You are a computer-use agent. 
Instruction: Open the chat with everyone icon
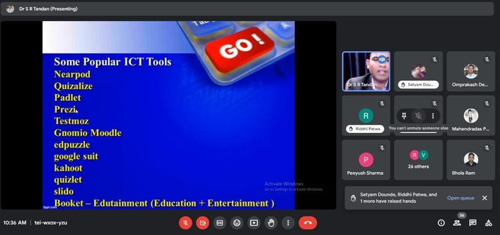[x=473, y=223]
